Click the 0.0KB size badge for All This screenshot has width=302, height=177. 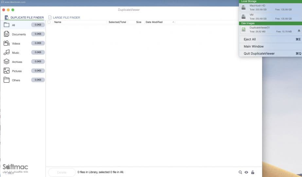pyautogui.click(x=38, y=25)
